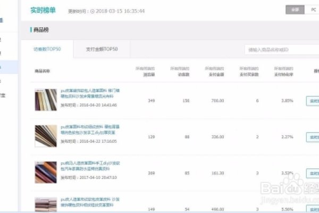Click the 浏览量 column header
The image size is (319, 213).
coord(149,75)
